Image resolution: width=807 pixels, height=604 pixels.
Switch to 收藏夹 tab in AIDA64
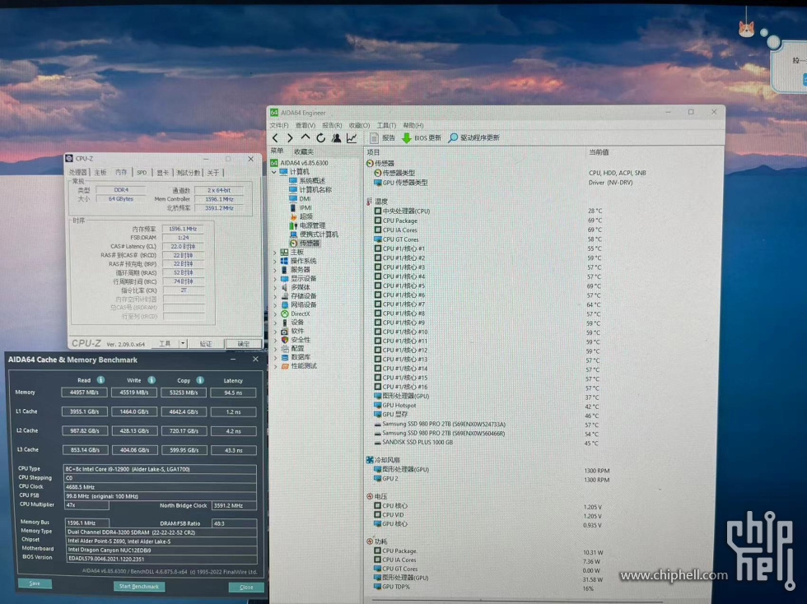coord(304,151)
